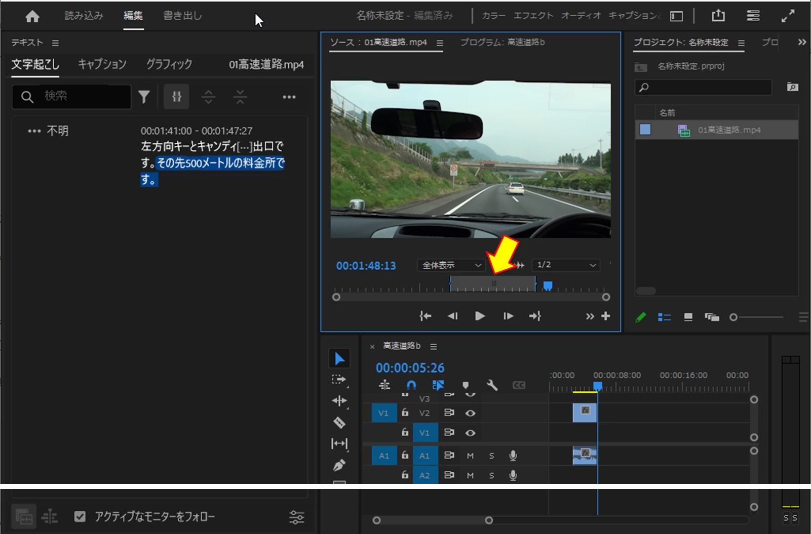Screen dimensions: 811x534
Task: Uncheck the アクティブなモニターをフォロー checkbox
Action: click(x=80, y=516)
